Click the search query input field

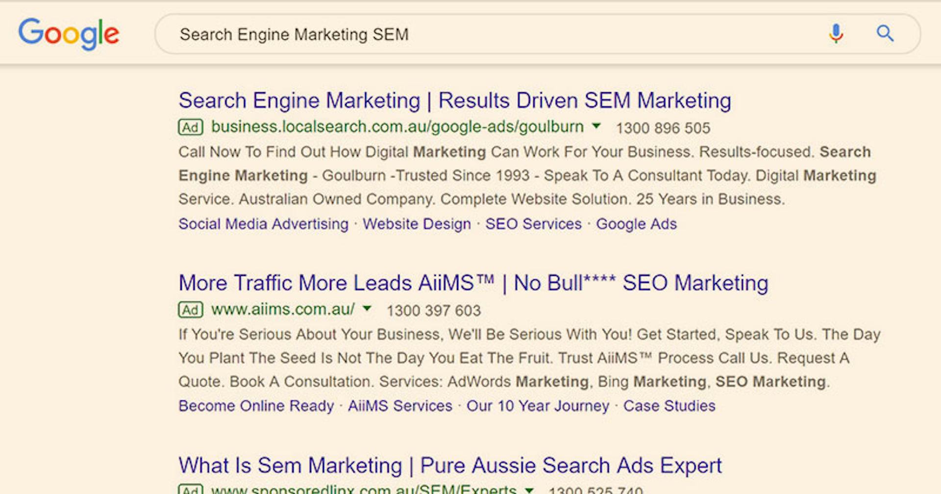490,34
